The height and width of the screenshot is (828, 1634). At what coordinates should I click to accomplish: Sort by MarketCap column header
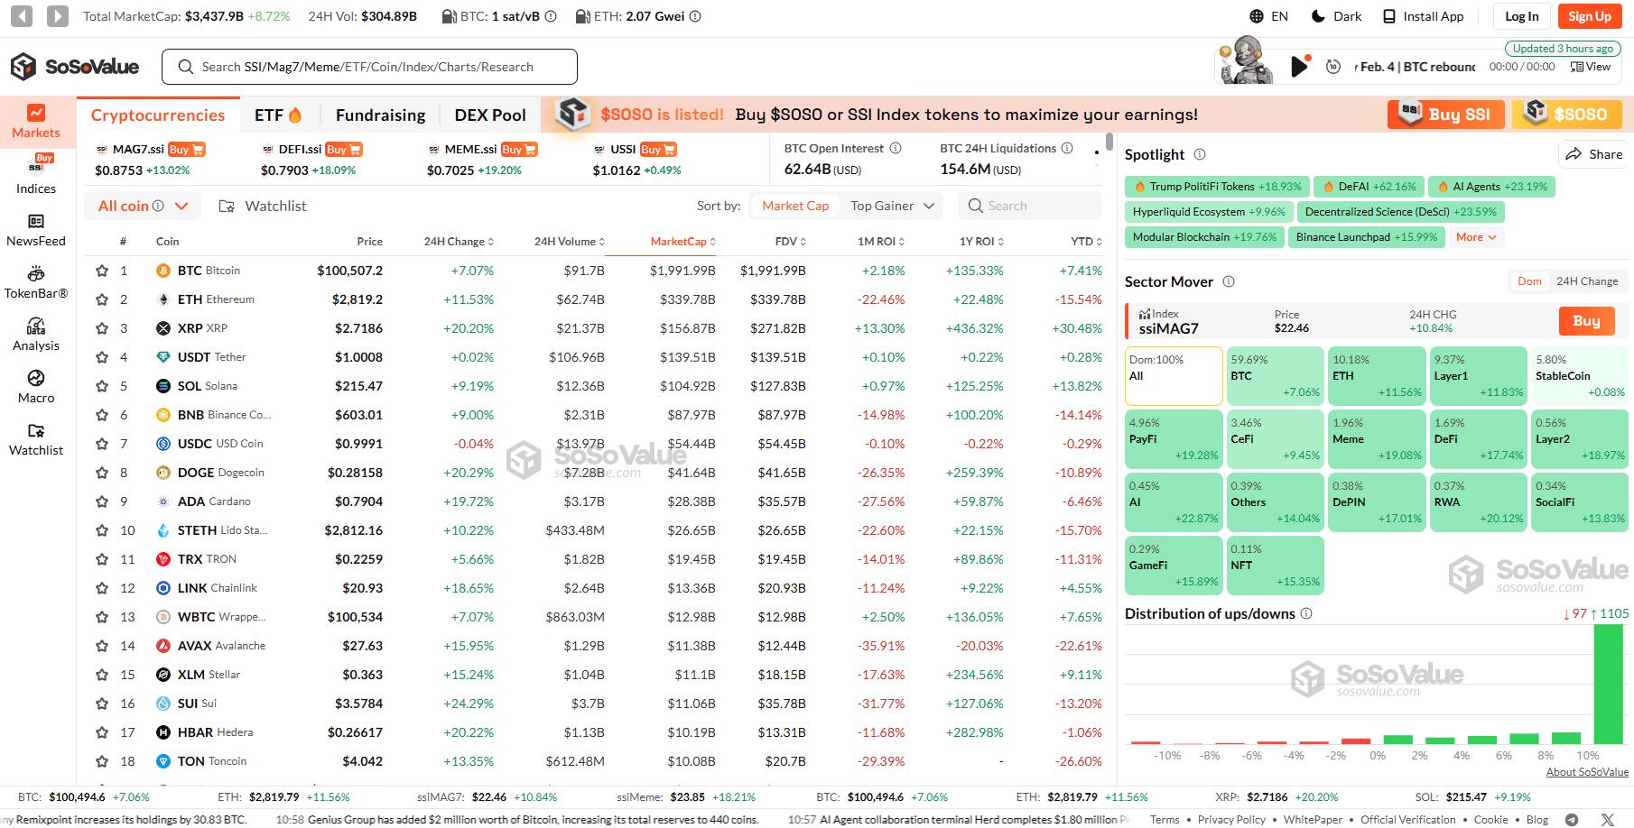click(x=683, y=242)
